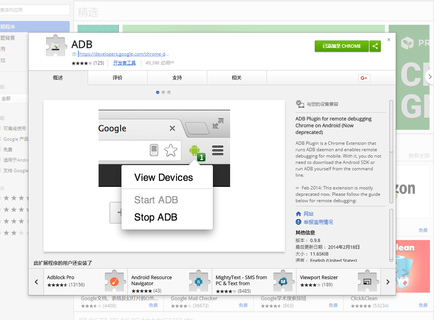This screenshot has width=440, height=320.
Task: Click the 其他信息 heading
Action: (305, 233)
